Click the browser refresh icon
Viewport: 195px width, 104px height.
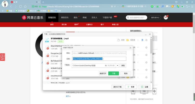[x=21, y=6]
